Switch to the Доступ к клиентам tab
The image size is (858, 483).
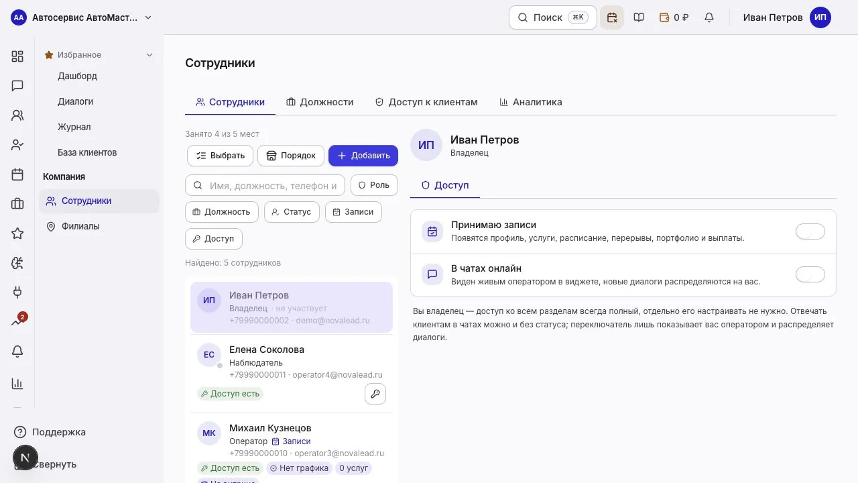[x=426, y=102]
